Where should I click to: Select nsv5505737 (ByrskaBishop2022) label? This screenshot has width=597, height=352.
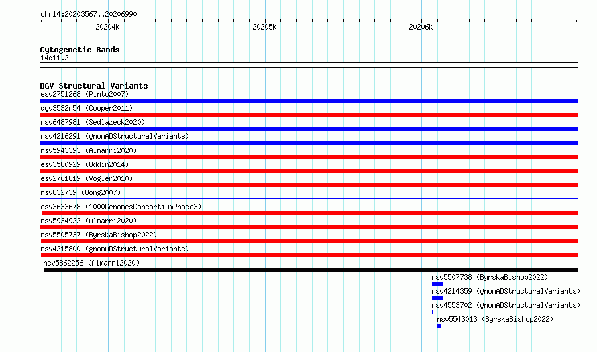(x=99, y=235)
